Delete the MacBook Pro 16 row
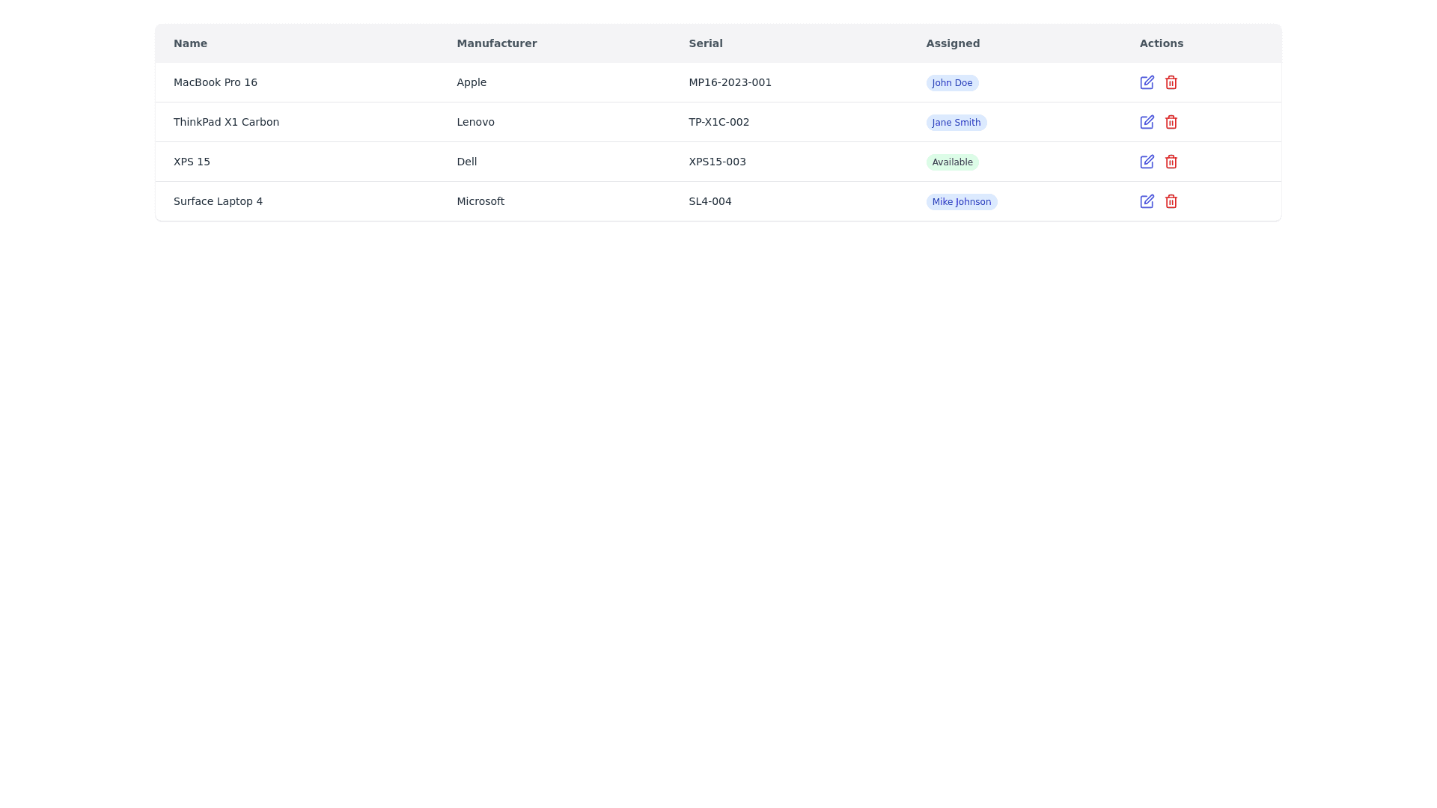 click(1171, 82)
